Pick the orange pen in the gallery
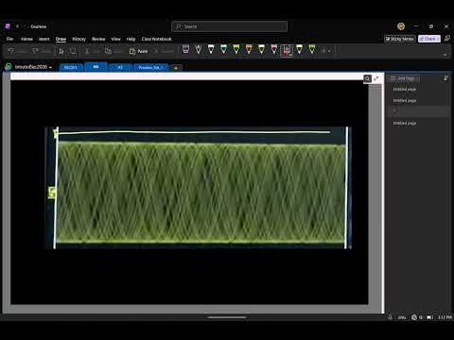Viewport: 454px width, 340px height. pyautogui.click(x=249, y=49)
